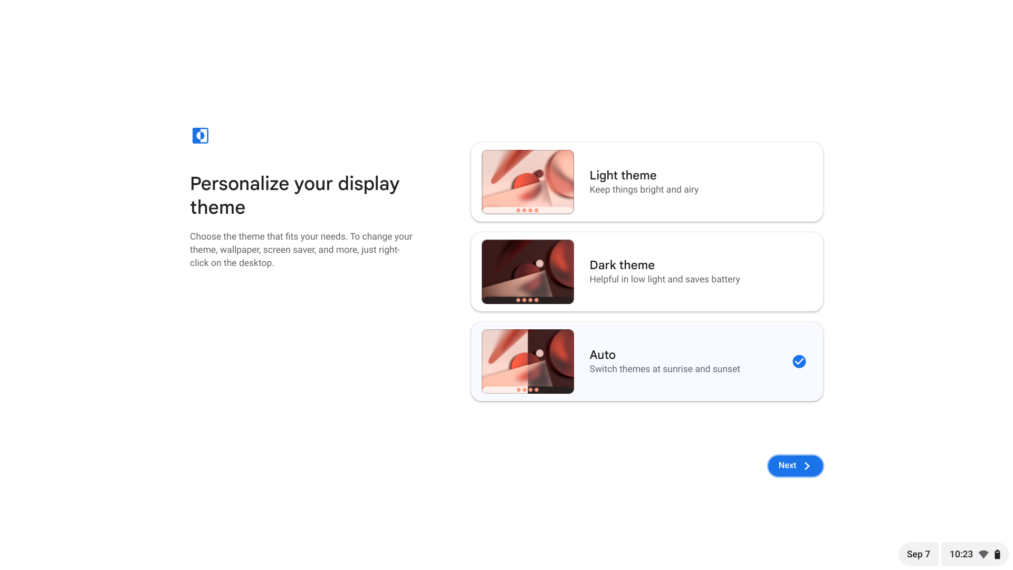Click the Auto split light/dark preview thumbnail
Screen dimensions: 1013x570
[528, 362]
